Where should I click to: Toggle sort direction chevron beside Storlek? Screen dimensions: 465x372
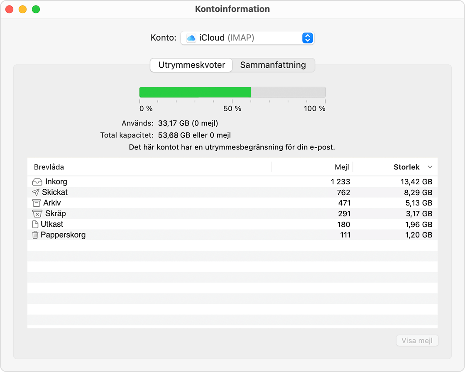pyautogui.click(x=430, y=167)
